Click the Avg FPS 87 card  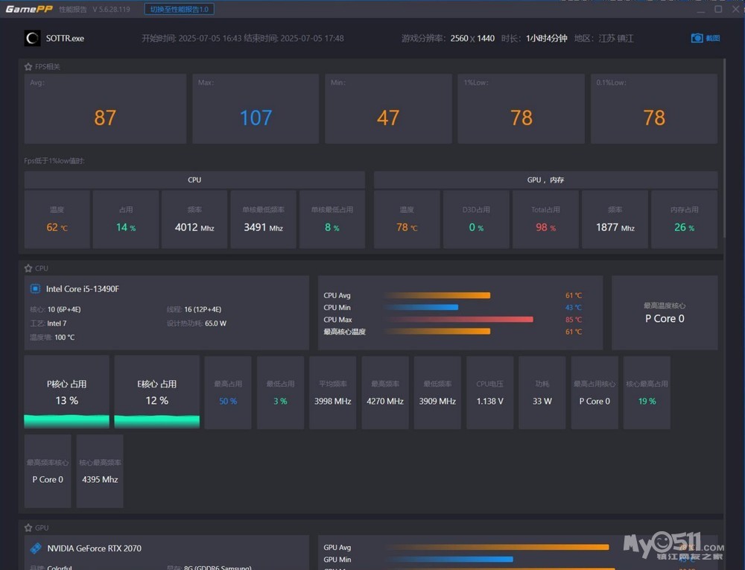tap(105, 109)
